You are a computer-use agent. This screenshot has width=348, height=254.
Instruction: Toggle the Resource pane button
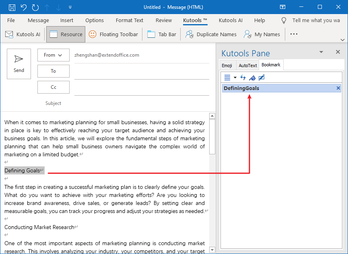click(66, 34)
